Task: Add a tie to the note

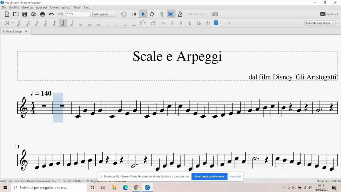Action: pyautogui.click(x=143, y=23)
